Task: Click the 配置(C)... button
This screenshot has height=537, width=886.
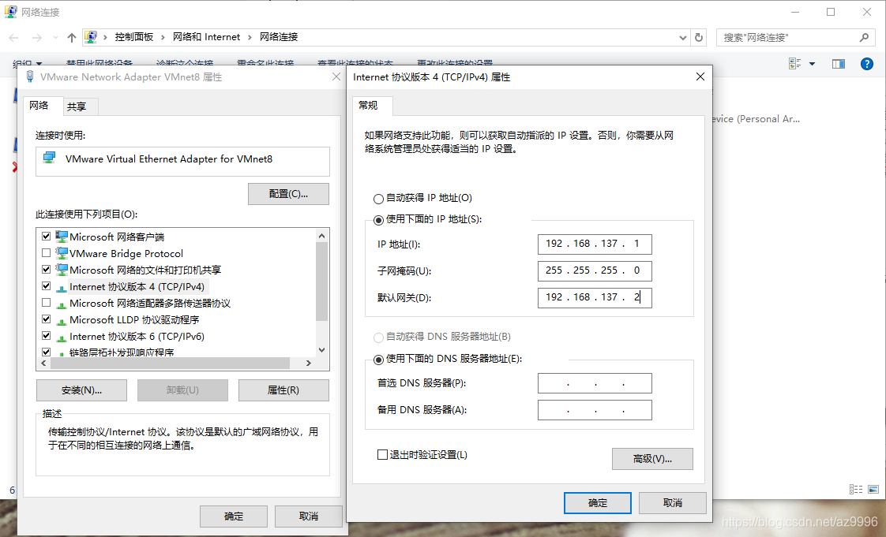Action: point(288,194)
